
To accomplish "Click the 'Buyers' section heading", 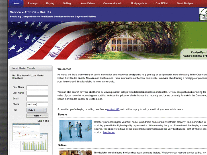I will tap(62, 115).
